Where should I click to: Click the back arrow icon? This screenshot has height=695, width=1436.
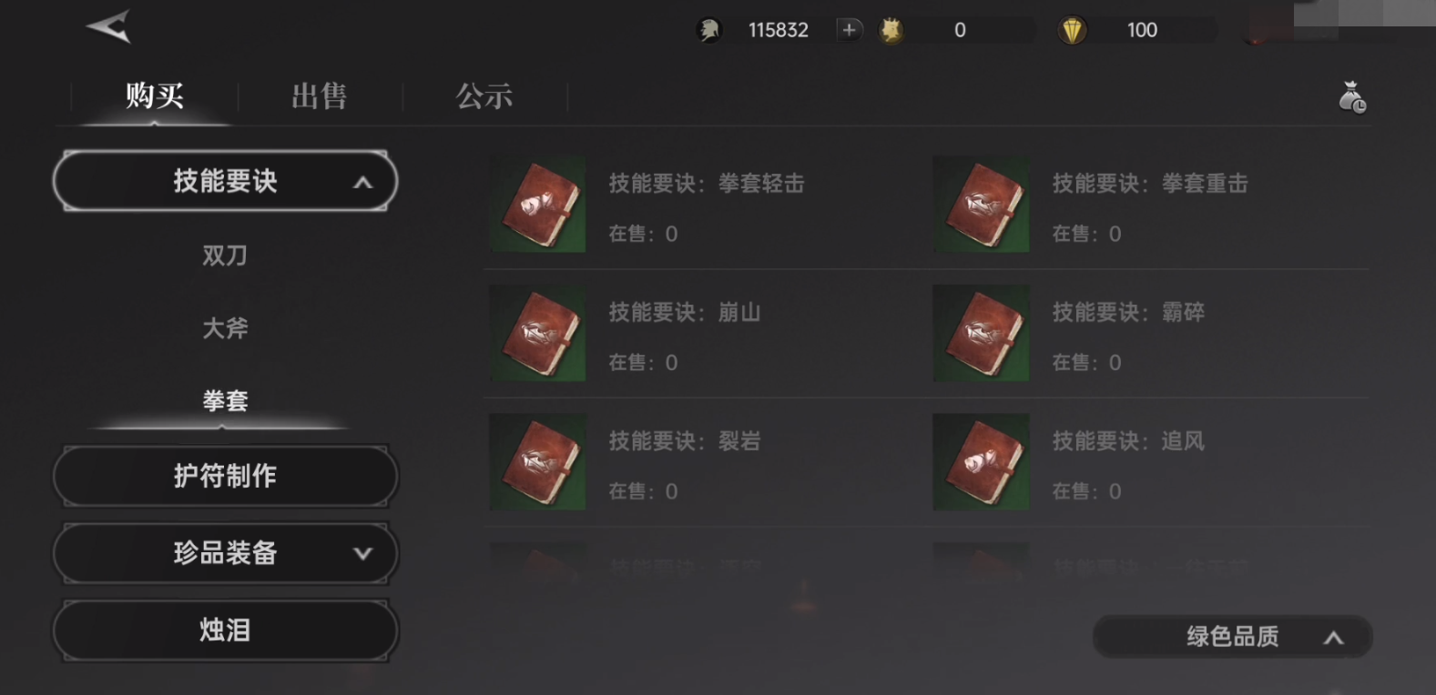108,27
